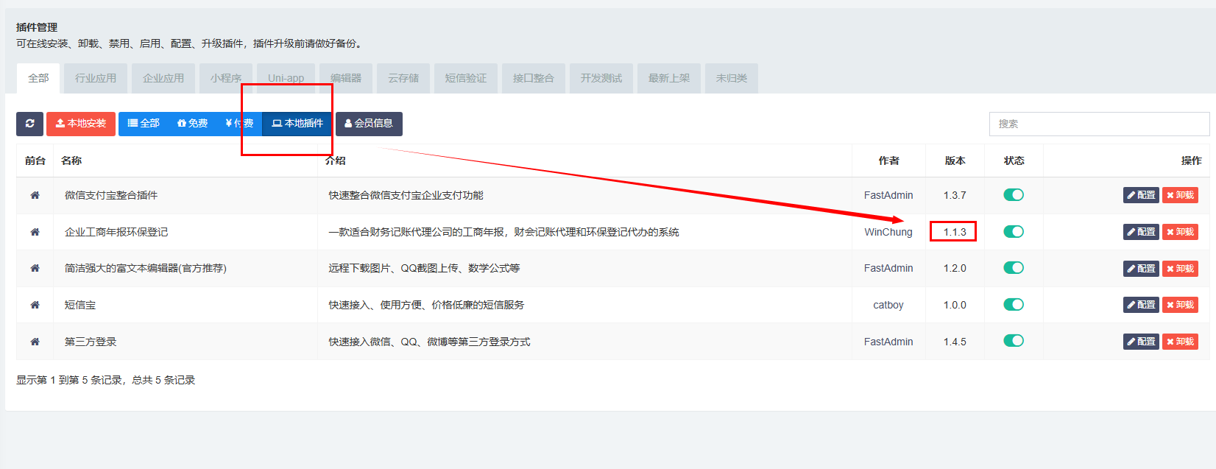Uninstall the 第三方登录 plugin
The width and height of the screenshot is (1216, 469).
click(x=1180, y=342)
